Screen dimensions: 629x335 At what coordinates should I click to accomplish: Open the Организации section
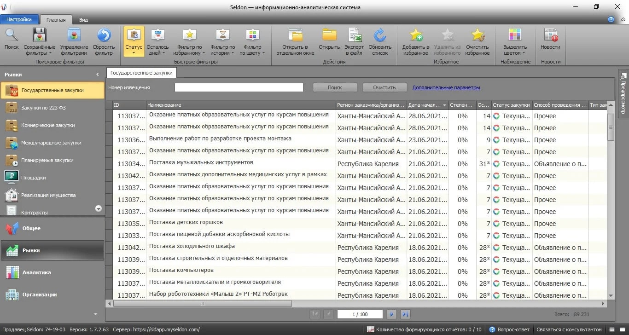click(52, 295)
